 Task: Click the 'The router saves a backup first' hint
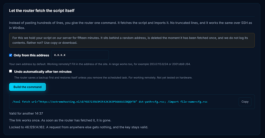point(103,78)
